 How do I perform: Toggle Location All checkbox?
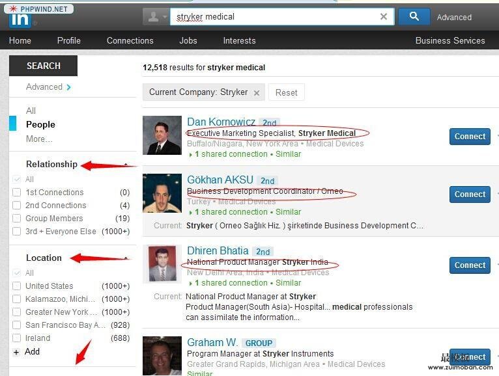click(16, 273)
